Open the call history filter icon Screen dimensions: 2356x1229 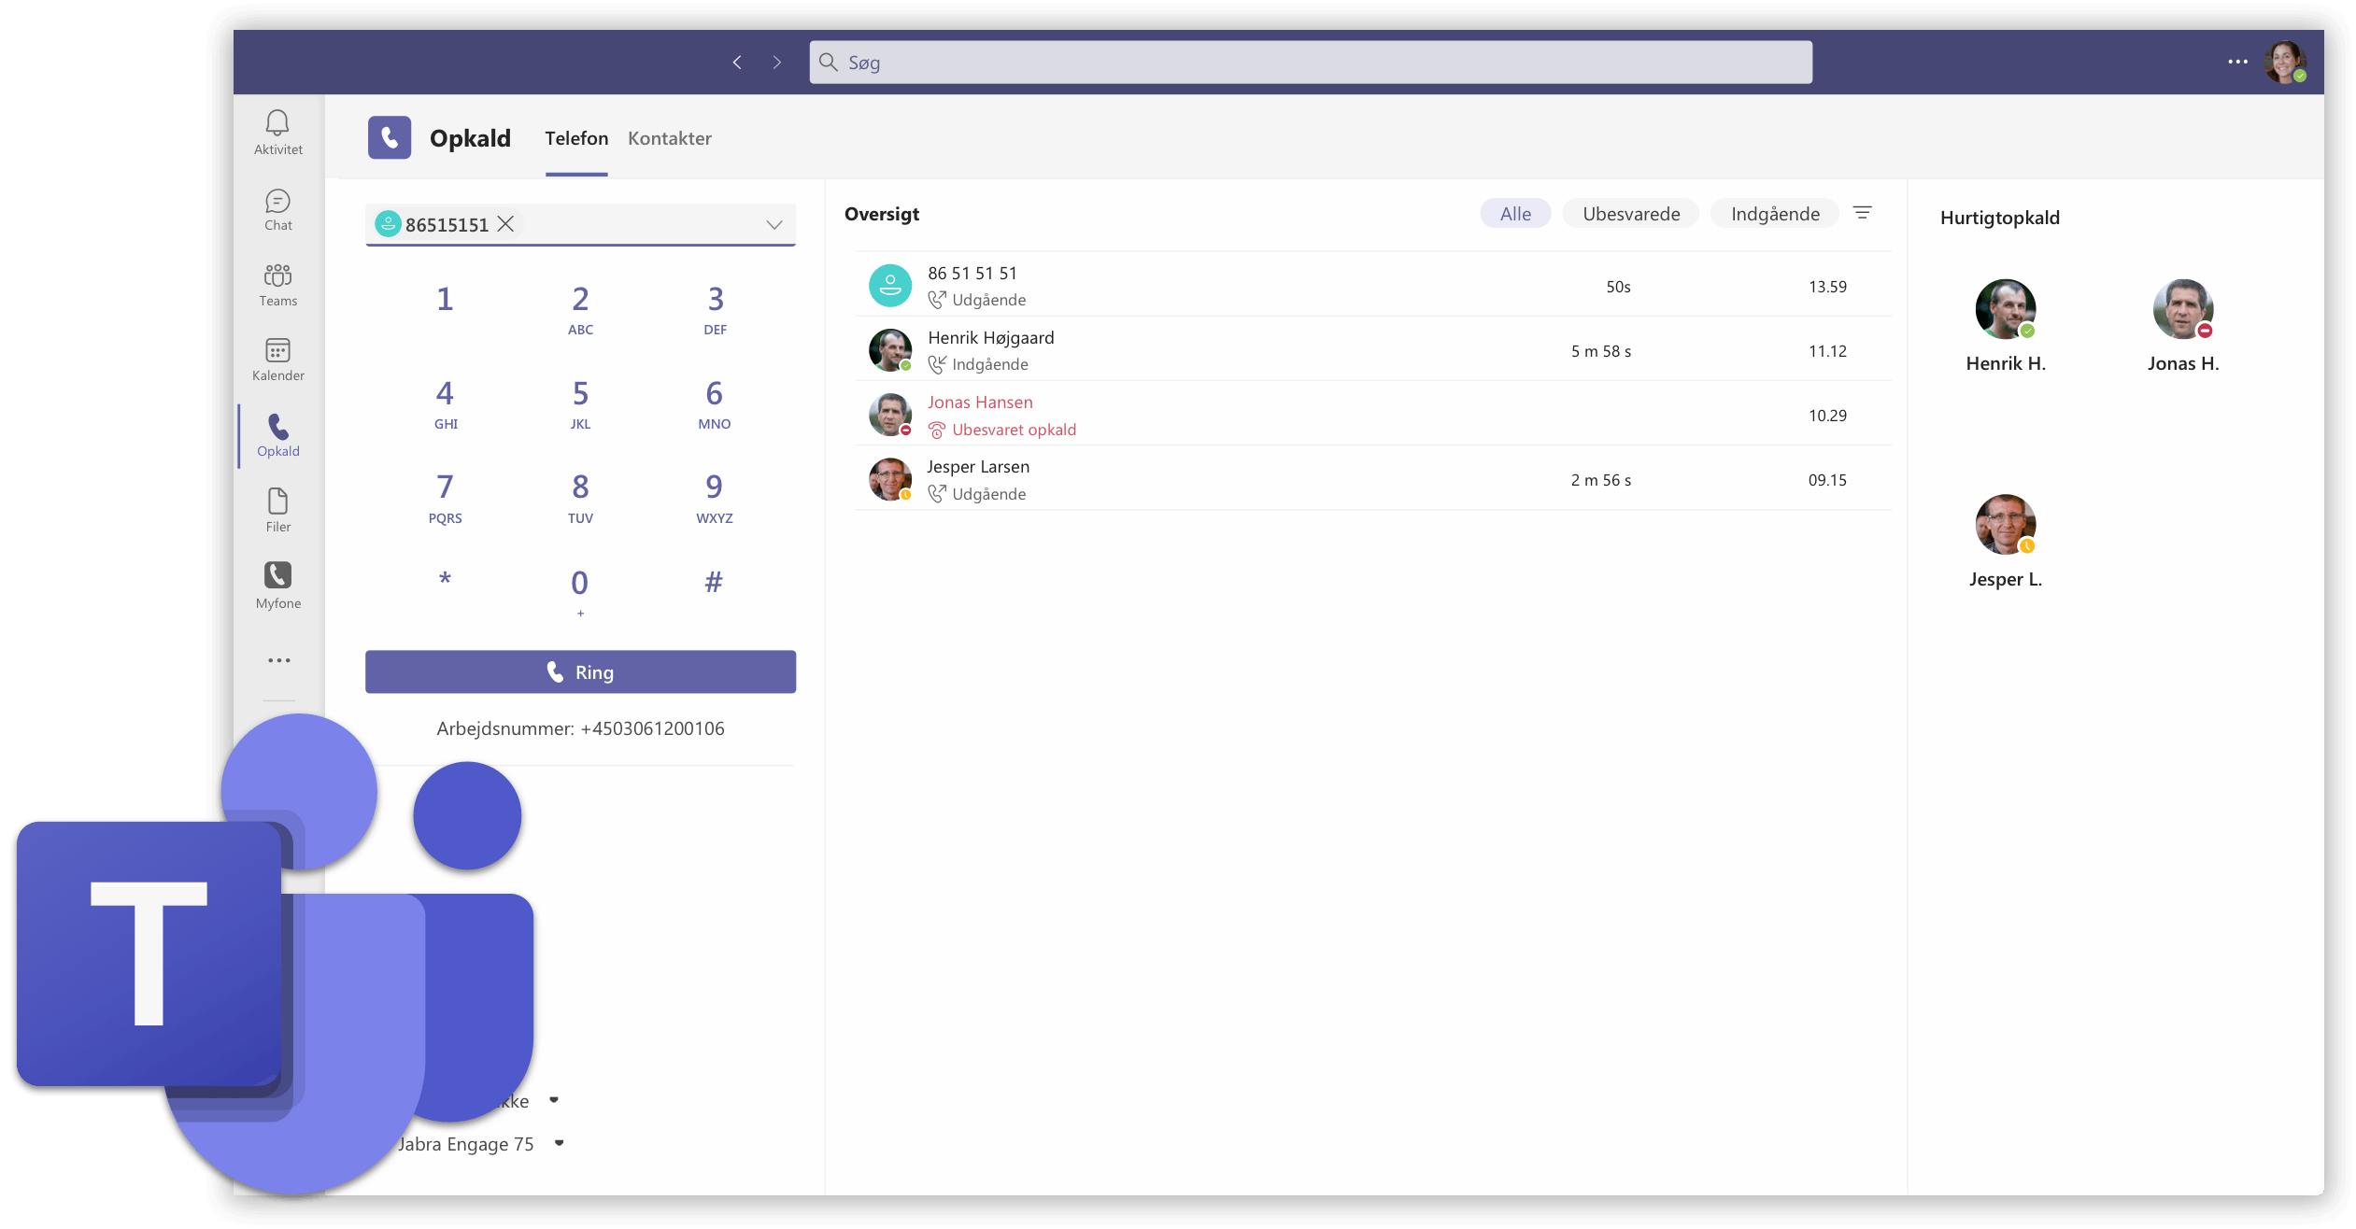point(1862,213)
